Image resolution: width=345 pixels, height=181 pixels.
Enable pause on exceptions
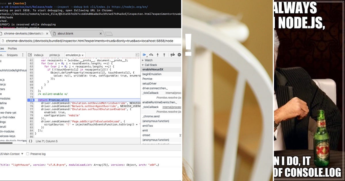point(179,54)
